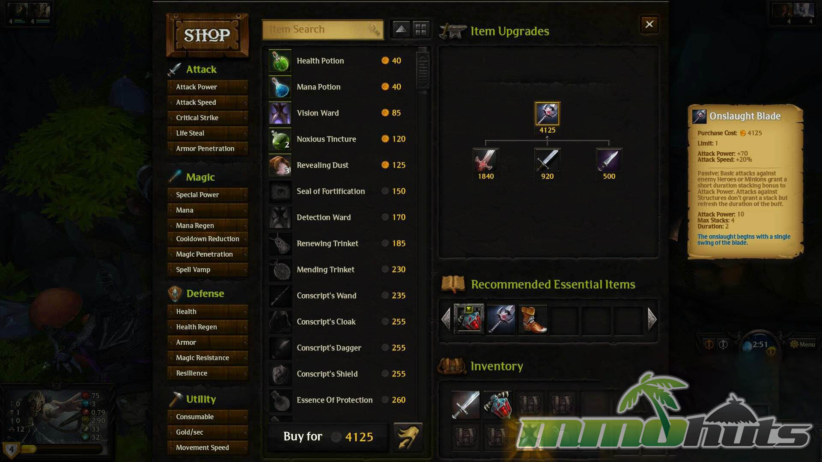This screenshot has height=462, width=822.
Task: Click the winged purchase icon beside Buy for
Action: pos(408,437)
